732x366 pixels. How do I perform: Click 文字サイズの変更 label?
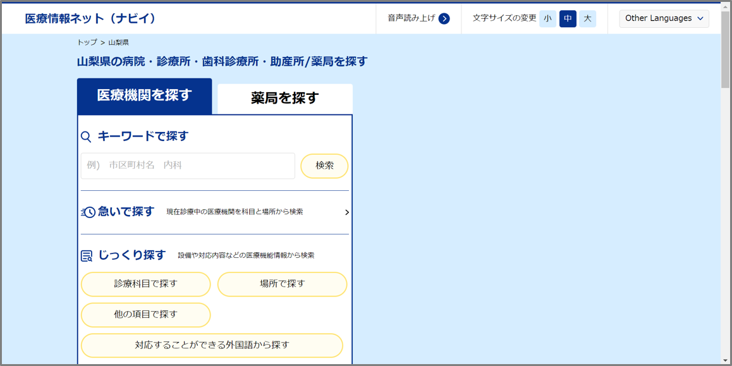click(504, 18)
